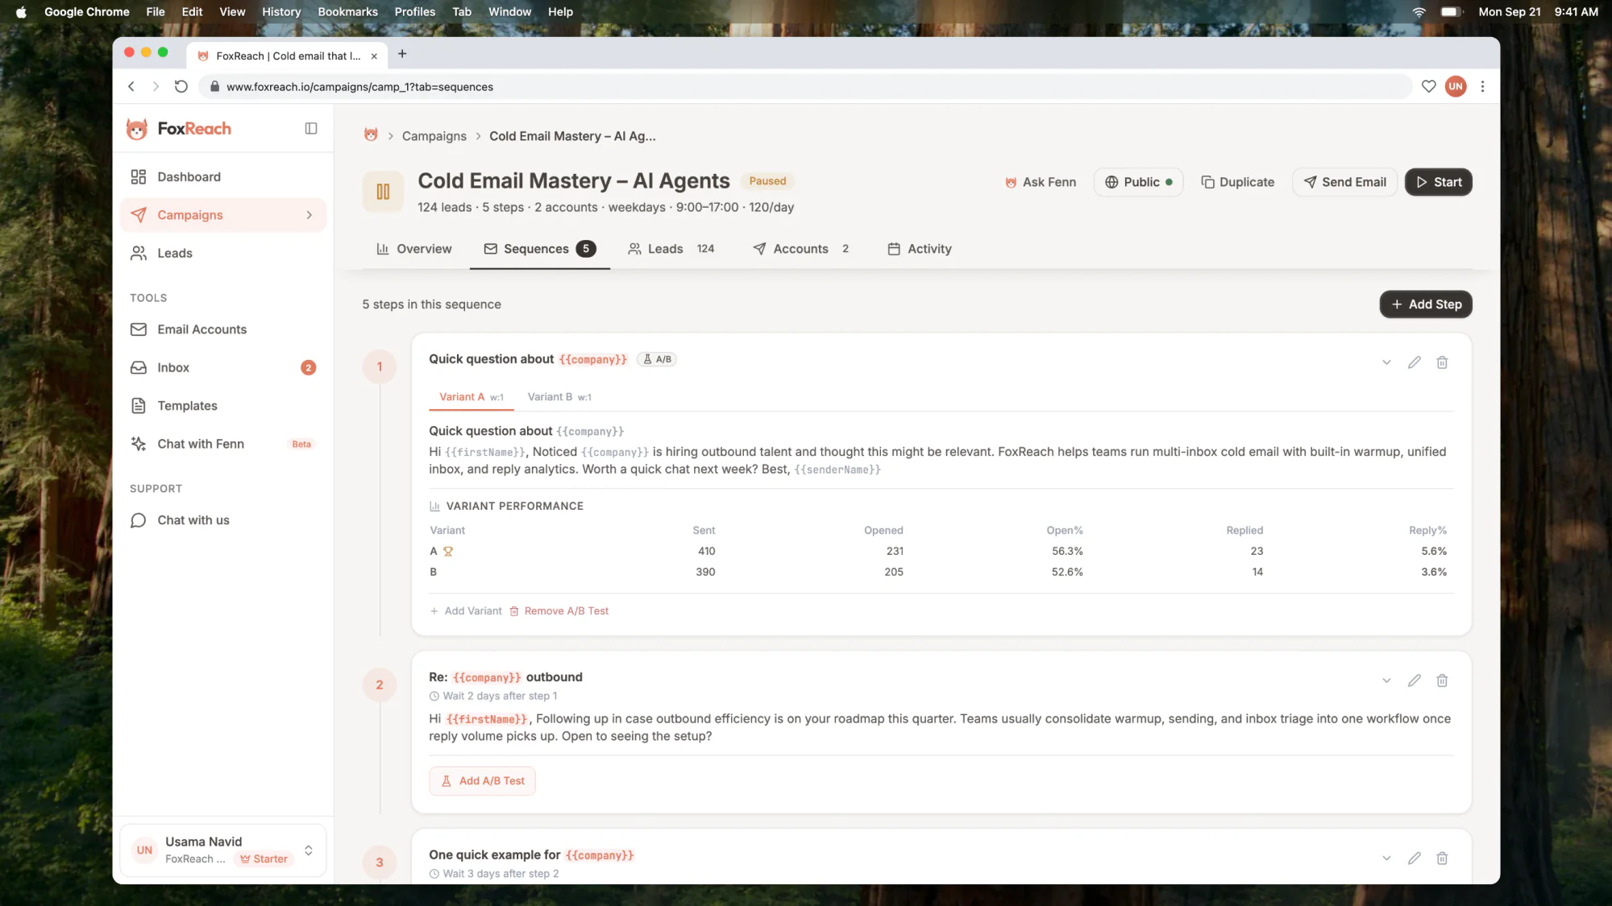
Task: Remove A/B Test from step 1
Action: (x=559, y=611)
